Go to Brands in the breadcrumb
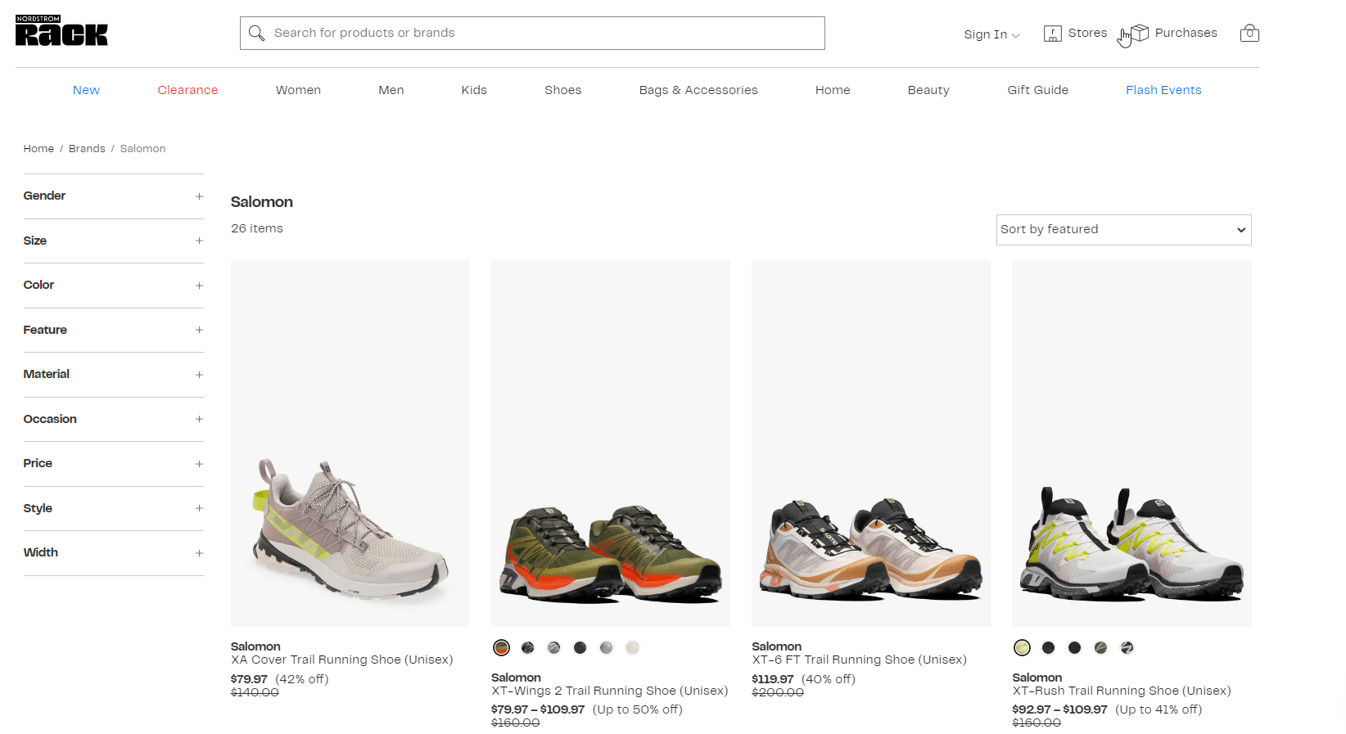The image size is (1346, 734). [x=87, y=149]
